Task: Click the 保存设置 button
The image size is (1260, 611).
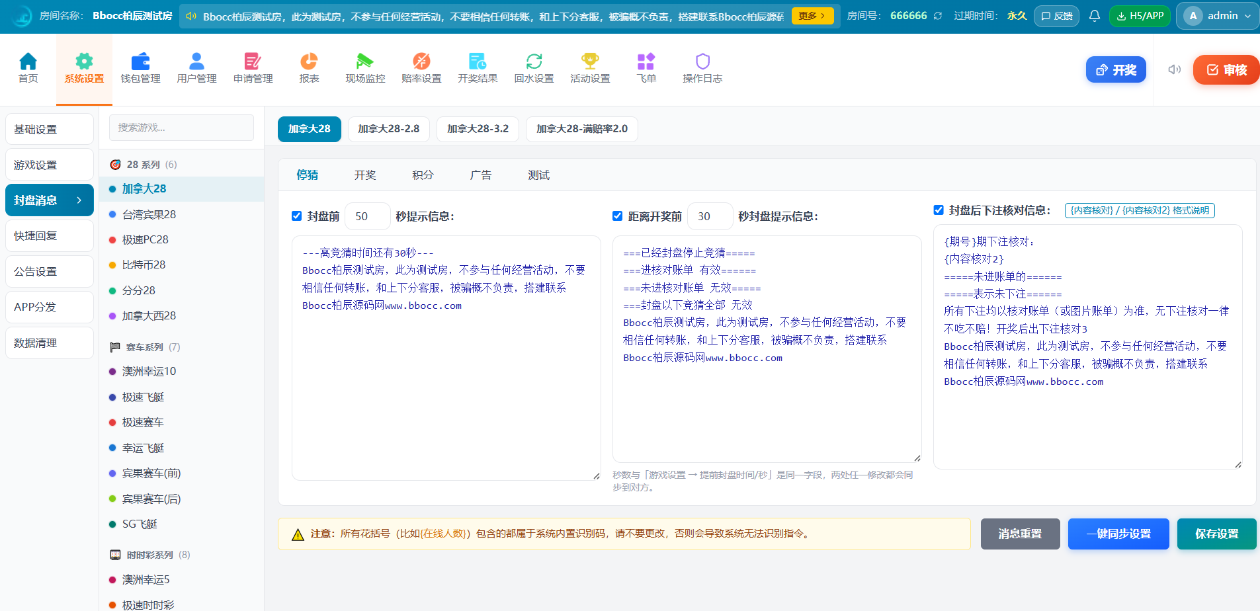Action: coord(1217,534)
